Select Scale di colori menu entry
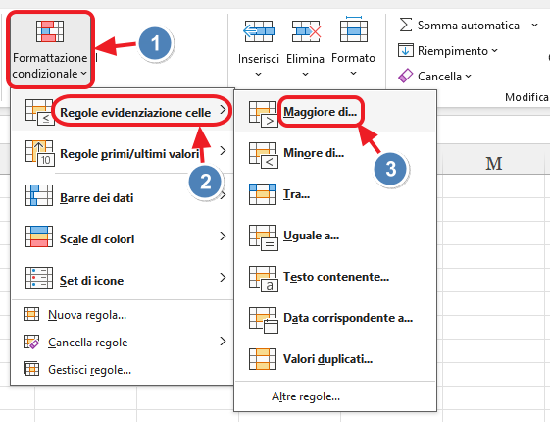 (x=123, y=237)
